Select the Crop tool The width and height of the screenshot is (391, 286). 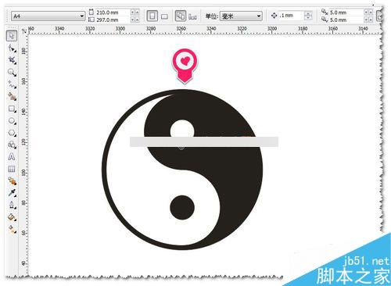[x=12, y=60]
